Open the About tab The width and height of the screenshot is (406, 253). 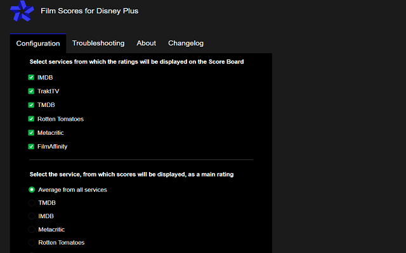click(147, 43)
